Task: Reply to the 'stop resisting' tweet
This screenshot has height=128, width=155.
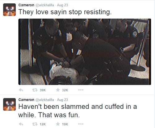Action: pos(21,90)
